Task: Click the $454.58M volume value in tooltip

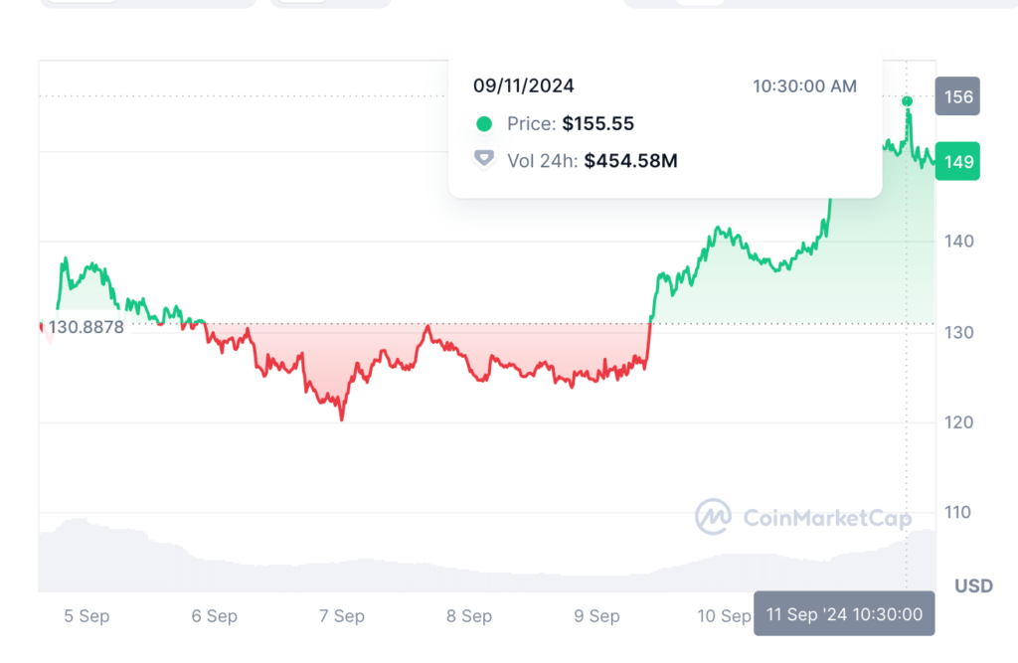Action: (630, 160)
